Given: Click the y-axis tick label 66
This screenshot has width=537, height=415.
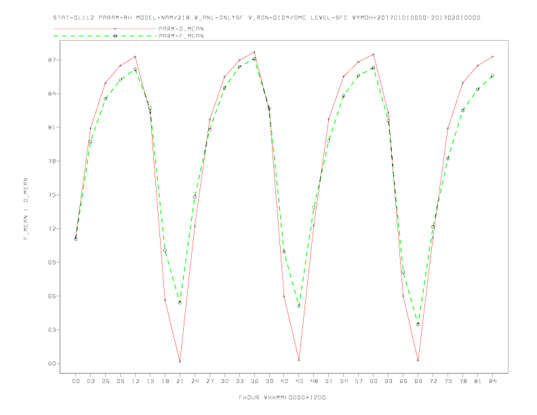Looking at the screenshot, I should [x=52, y=296].
